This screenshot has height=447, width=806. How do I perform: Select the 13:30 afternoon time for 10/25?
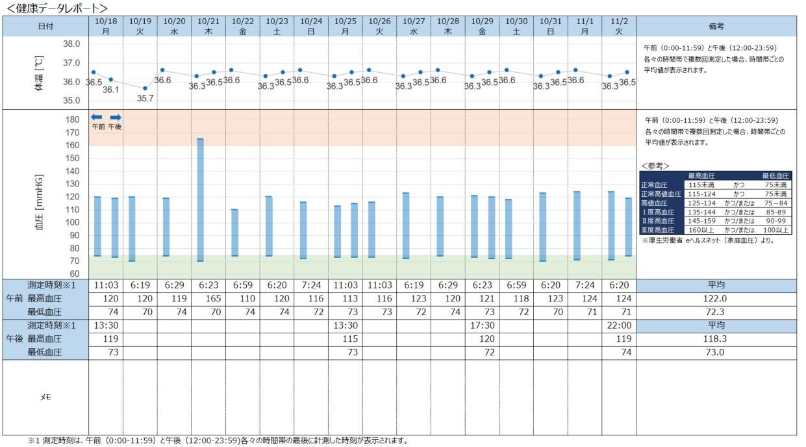(346, 326)
